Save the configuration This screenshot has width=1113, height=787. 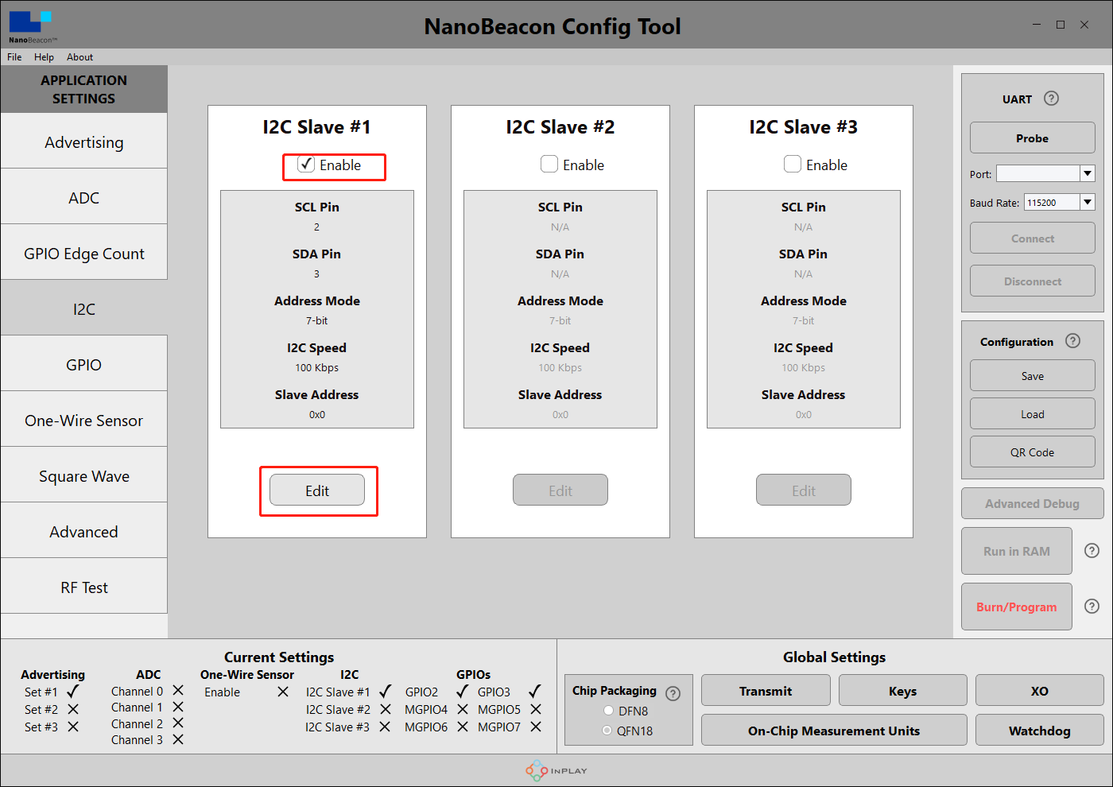tap(1033, 375)
